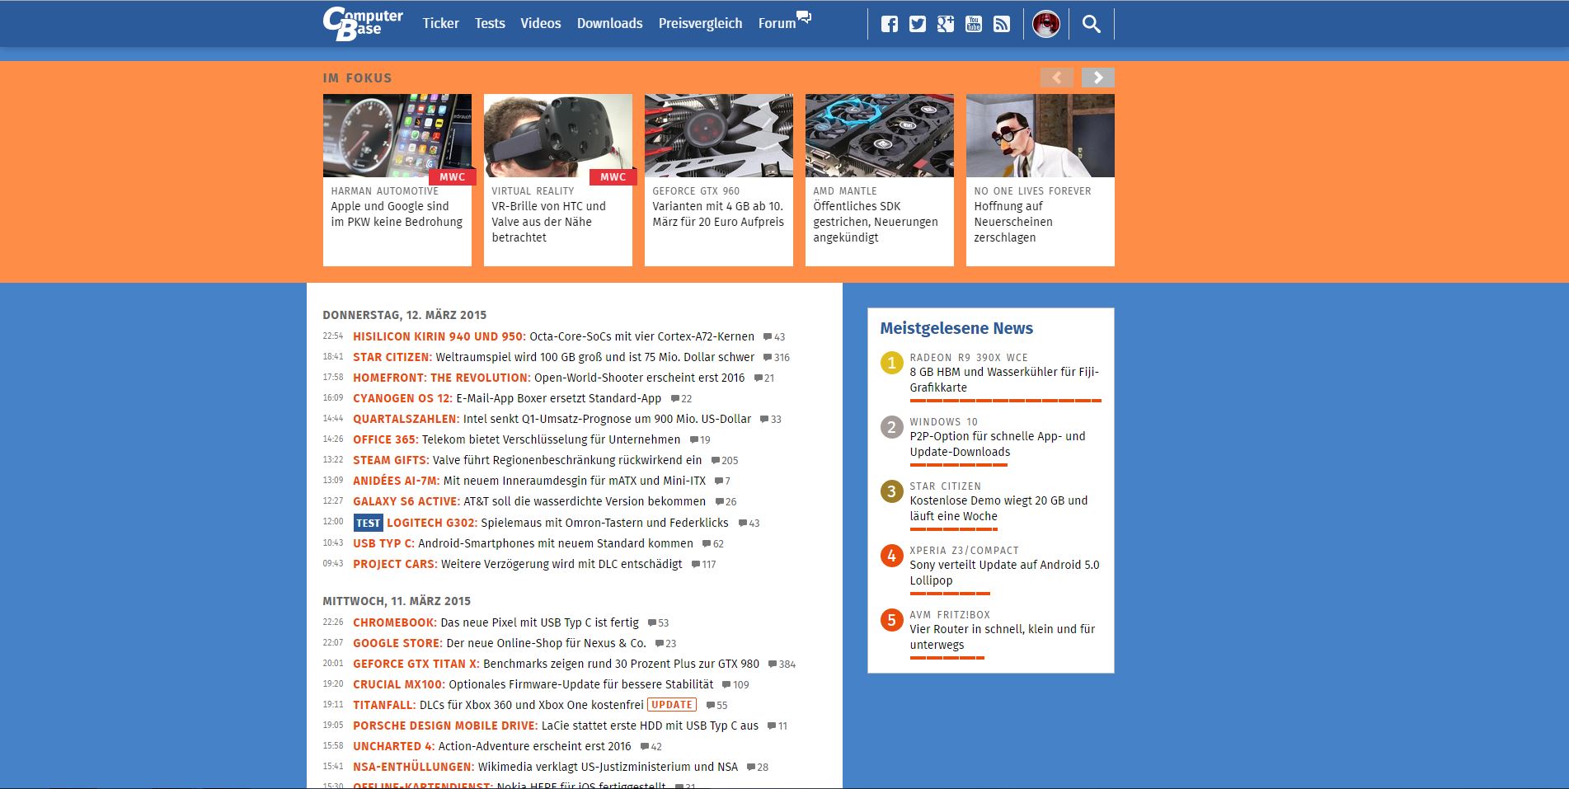Viewport: 1569px width, 789px height.
Task: Click the Forum speech bubble icon
Action: pos(804,17)
